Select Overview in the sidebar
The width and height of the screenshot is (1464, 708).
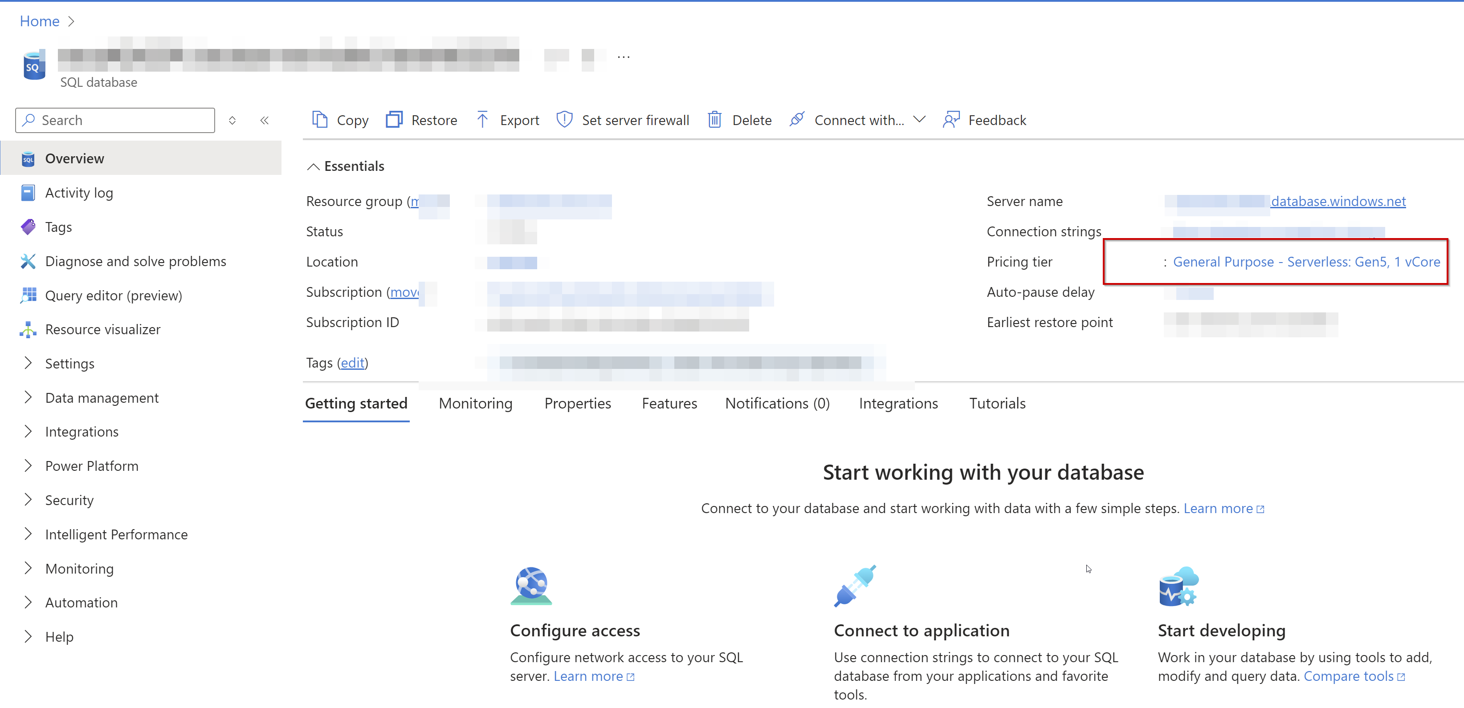(x=74, y=158)
